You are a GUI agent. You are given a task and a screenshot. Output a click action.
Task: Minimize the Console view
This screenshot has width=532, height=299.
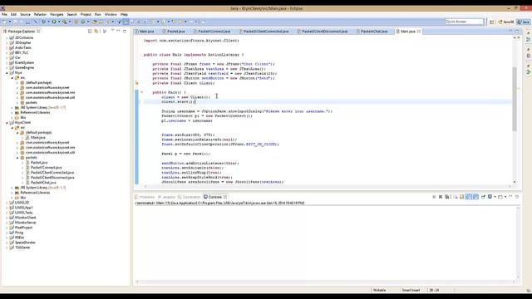click(x=510, y=196)
